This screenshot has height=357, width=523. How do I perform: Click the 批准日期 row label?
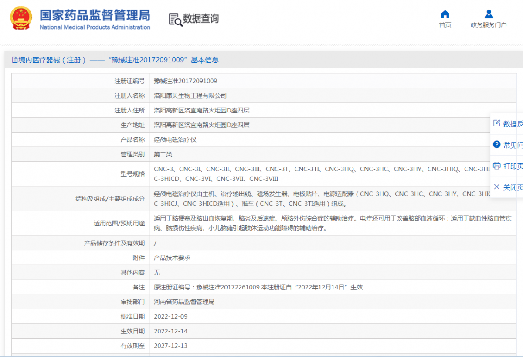click(x=132, y=316)
